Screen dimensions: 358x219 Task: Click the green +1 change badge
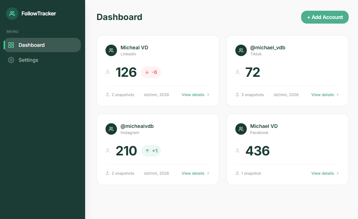tap(151, 151)
